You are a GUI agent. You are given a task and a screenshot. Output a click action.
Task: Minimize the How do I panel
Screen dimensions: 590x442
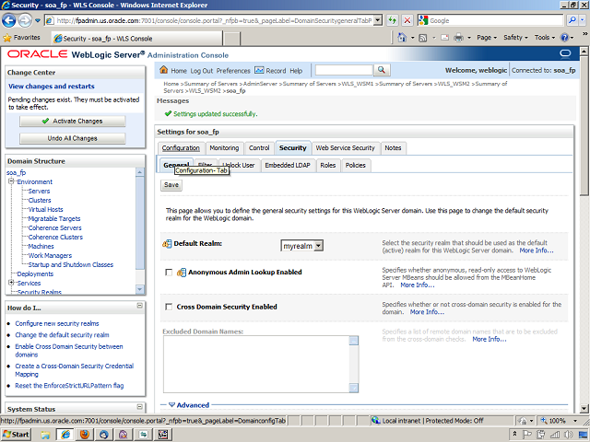138,308
